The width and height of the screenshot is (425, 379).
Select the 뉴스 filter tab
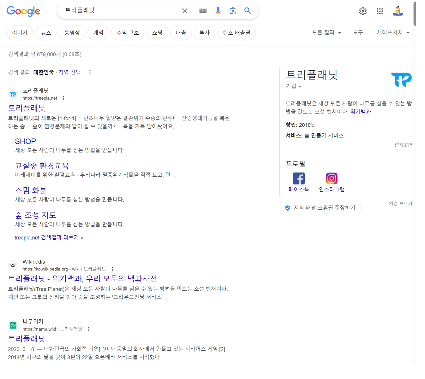[x=46, y=33]
